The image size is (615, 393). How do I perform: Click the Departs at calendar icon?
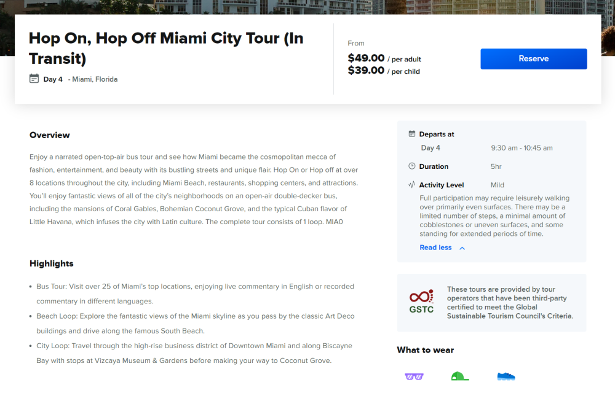412,134
